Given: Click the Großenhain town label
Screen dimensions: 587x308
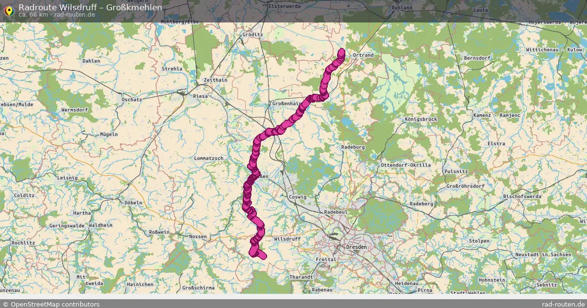Looking at the screenshot, I should point(287,104).
